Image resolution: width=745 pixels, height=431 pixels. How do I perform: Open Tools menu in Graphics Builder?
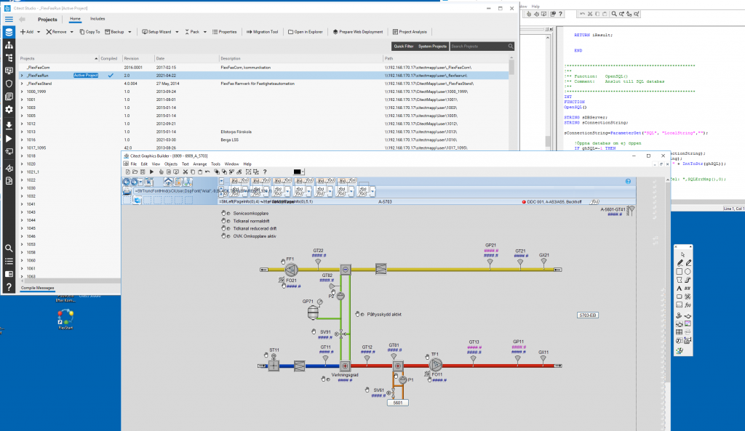[215, 164]
